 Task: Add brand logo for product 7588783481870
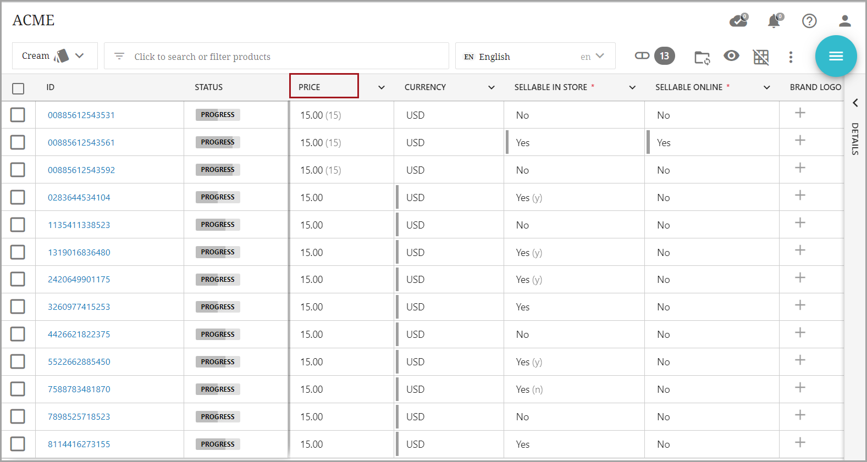click(x=800, y=388)
